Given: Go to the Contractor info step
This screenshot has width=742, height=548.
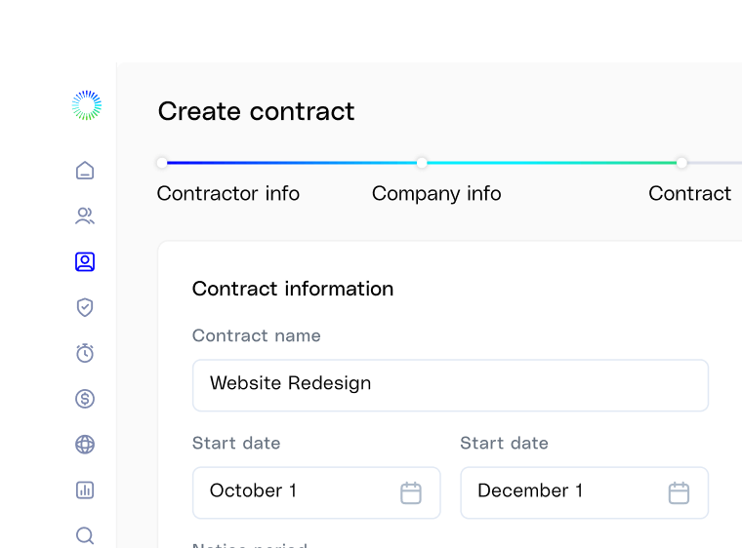Looking at the screenshot, I should tap(228, 194).
